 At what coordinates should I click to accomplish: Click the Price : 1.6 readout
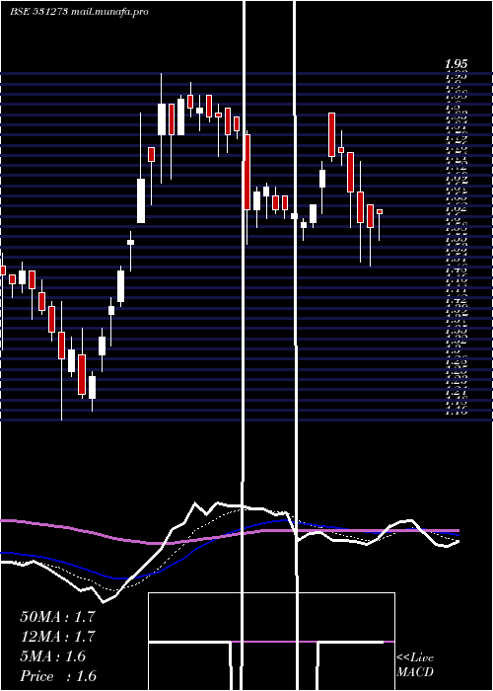point(58,676)
